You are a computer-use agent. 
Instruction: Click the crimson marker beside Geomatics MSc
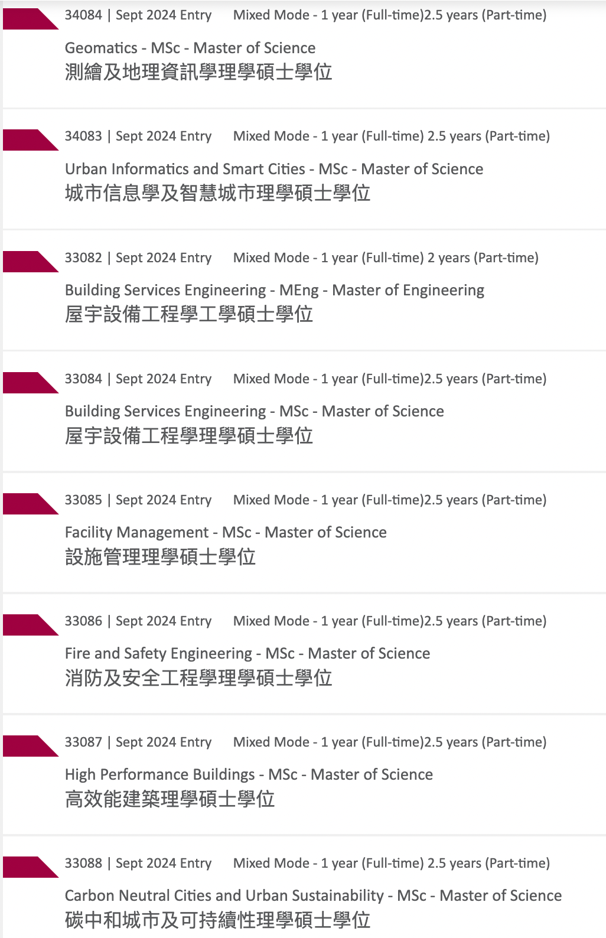coord(27,19)
